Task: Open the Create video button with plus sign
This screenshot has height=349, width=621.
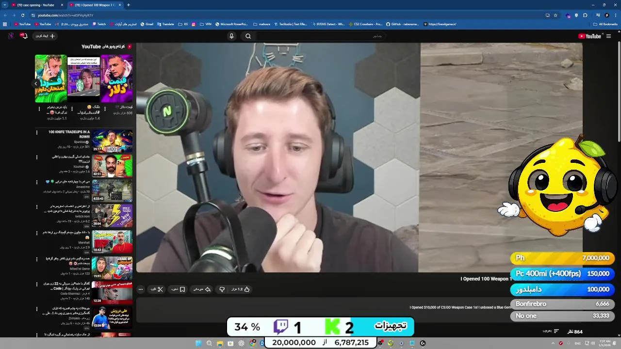Action: coord(45,36)
